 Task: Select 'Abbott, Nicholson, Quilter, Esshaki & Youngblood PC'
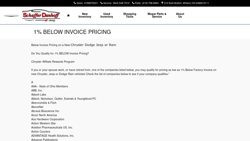pyautogui.click(x=64, y=99)
